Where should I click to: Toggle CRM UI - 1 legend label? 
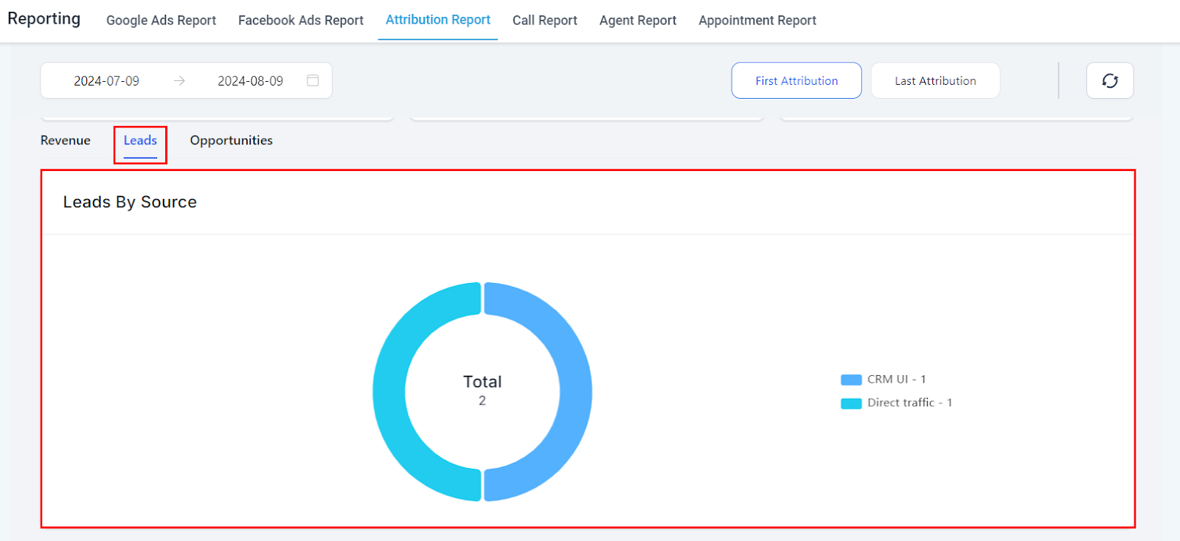[896, 379]
